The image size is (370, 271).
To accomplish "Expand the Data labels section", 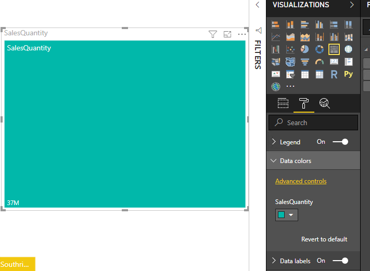I will pyautogui.click(x=274, y=261).
